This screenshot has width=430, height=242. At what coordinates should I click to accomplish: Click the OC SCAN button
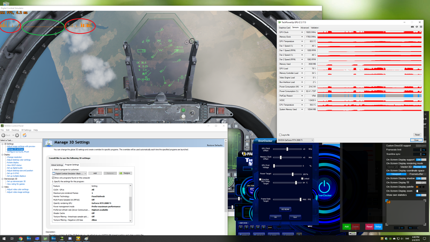(x=285, y=209)
